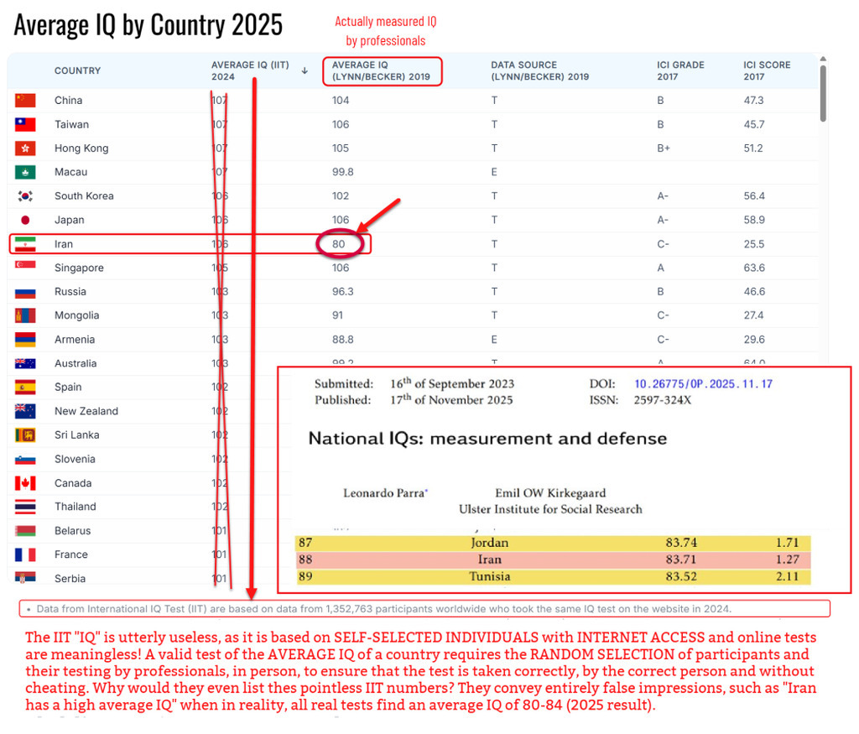
Task: Click the pink highlighted Iran row in paper
Action: 553,560
